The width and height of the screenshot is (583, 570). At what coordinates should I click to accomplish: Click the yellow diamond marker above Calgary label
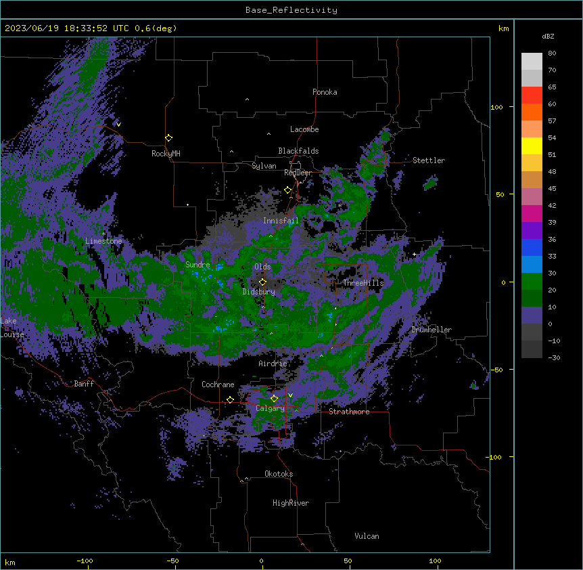click(x=274, y=399)
